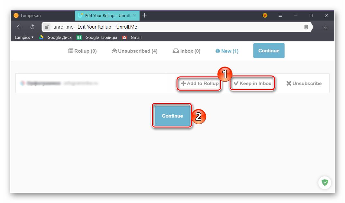
Task: Click the padlock site security icon
Action: coord(47,27)
